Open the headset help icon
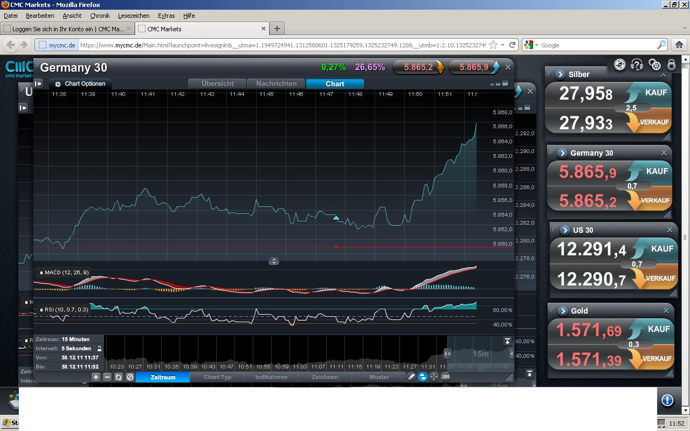 coord(637,65)
